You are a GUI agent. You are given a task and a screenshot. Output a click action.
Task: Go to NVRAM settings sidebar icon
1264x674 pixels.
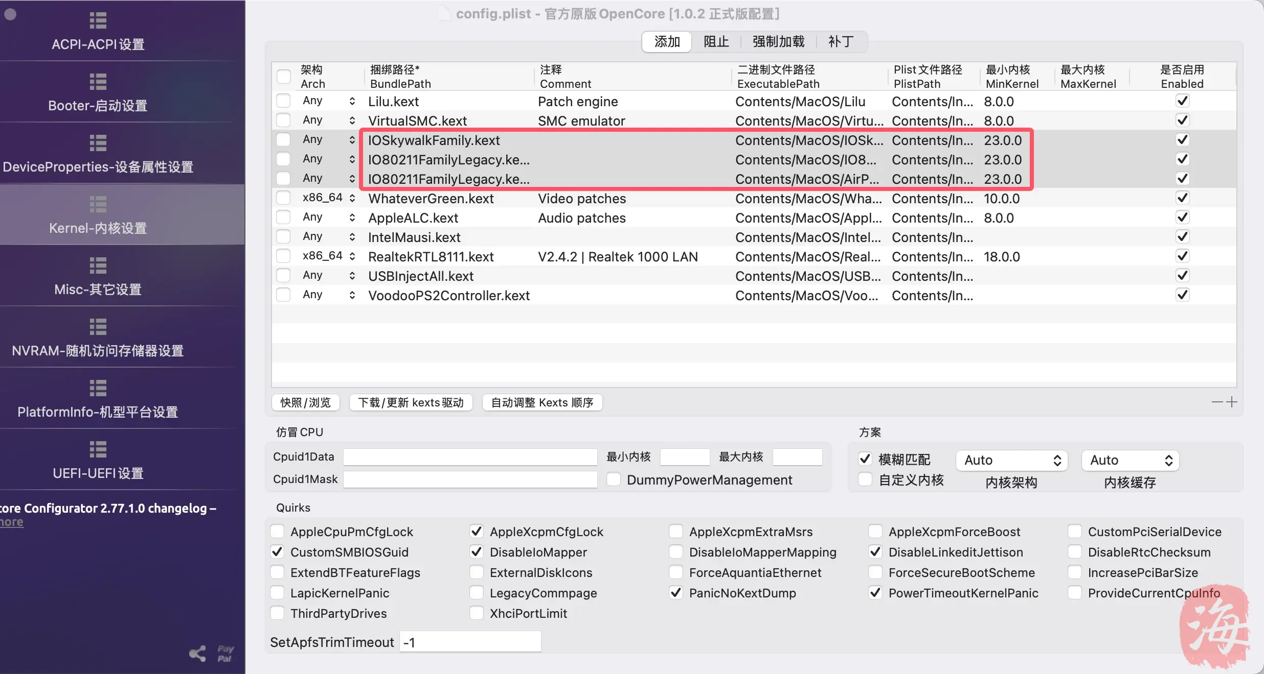(98, 327)
